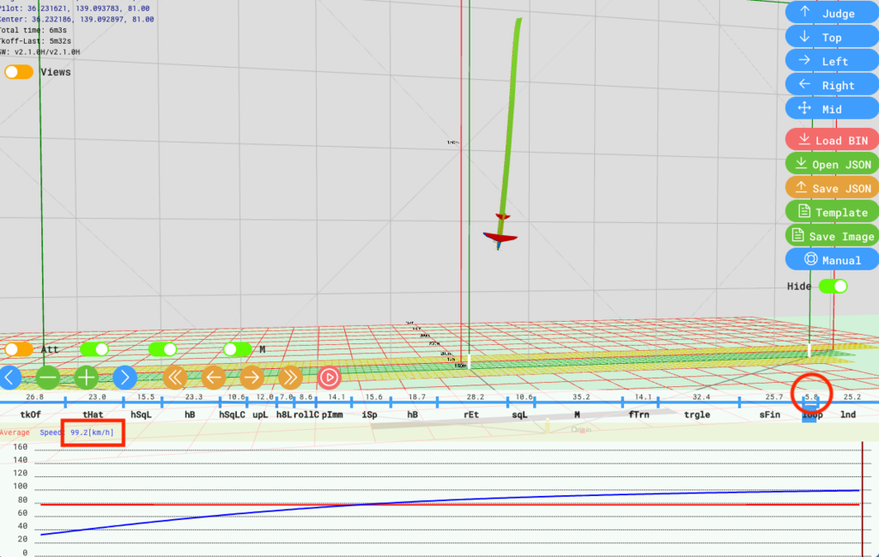
Task: Select hSqLC maneuver segment
Action: coord(232,415)
